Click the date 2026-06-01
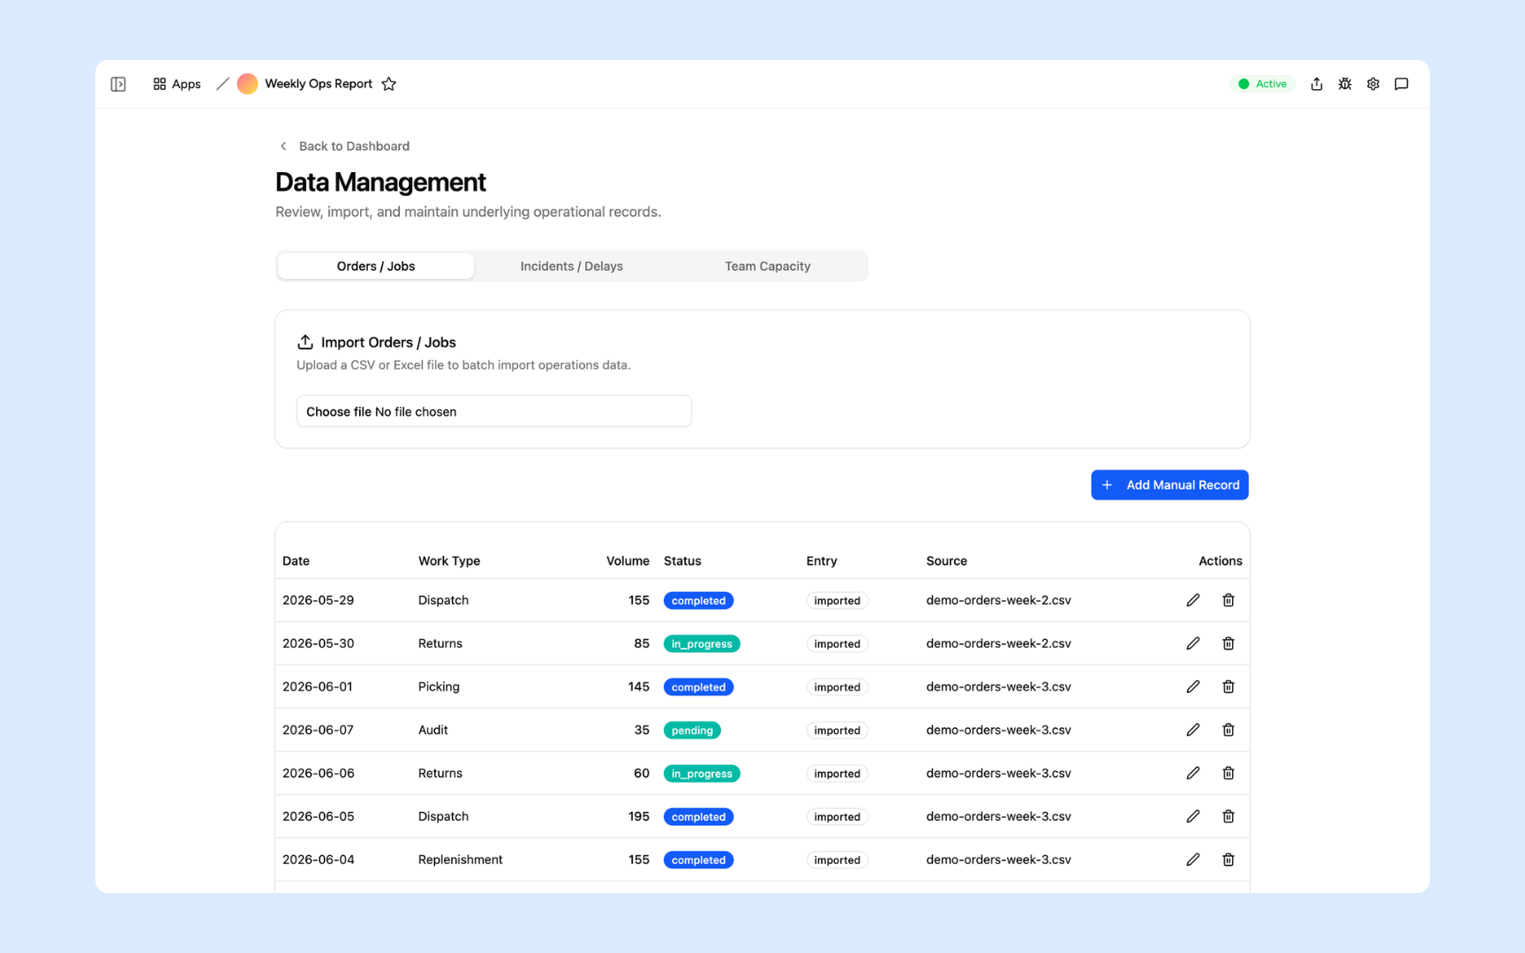The width and height of the screenshot is (1525, 953). [318, 687]
